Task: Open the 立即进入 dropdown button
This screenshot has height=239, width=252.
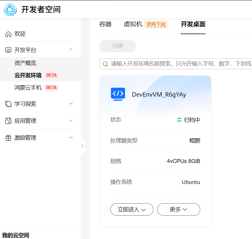Action: click(132, 209)
